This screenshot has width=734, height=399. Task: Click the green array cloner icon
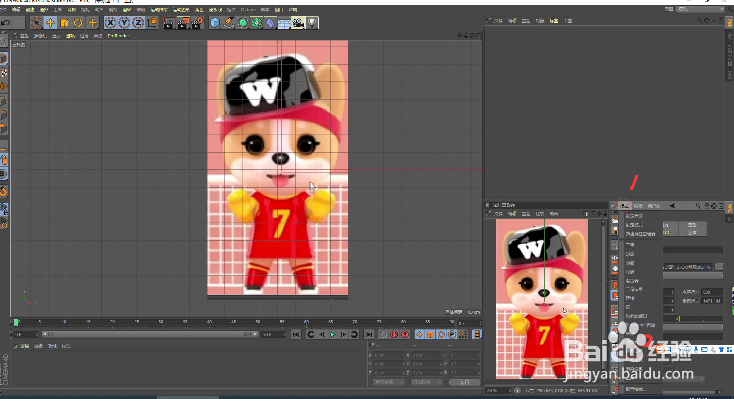[x=257, y=23]
